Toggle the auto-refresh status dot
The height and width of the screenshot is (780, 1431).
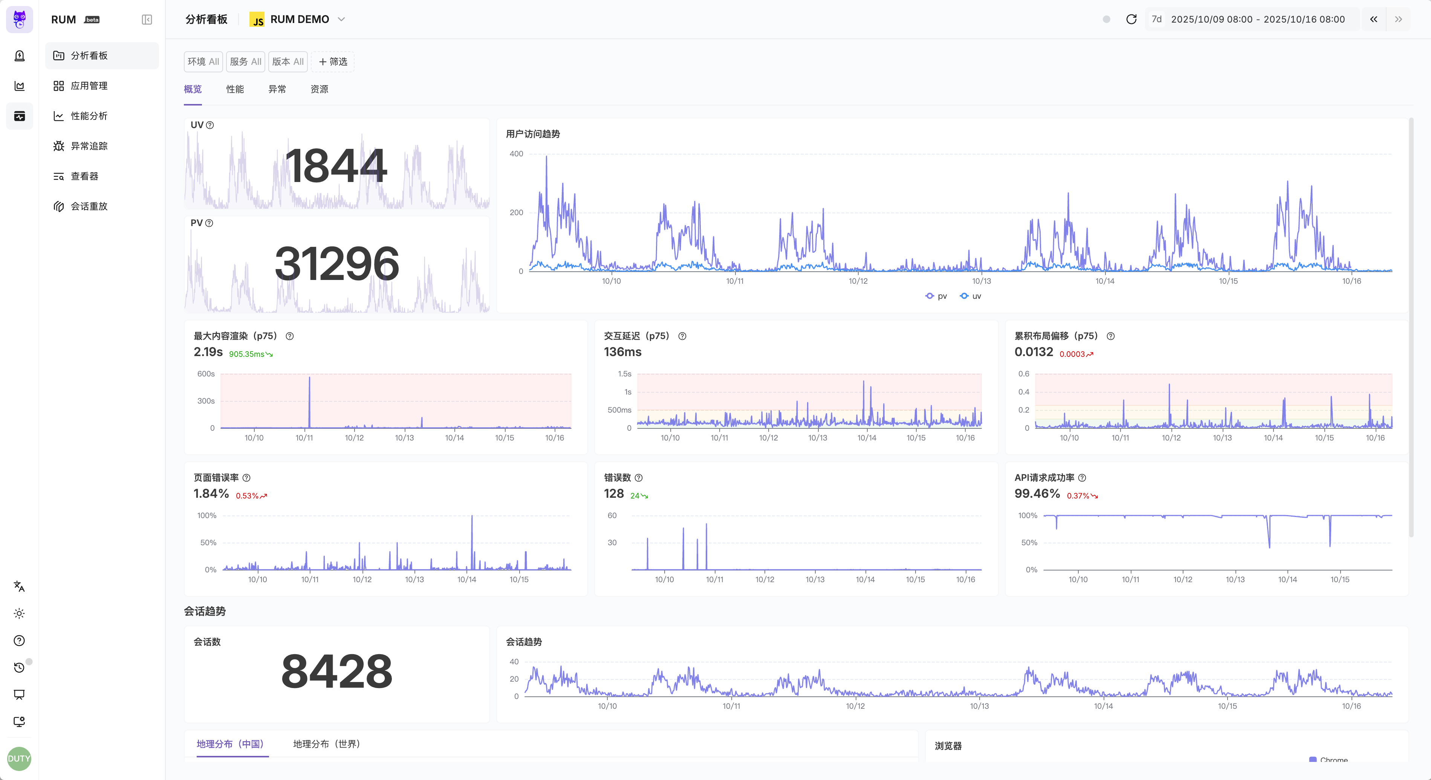(x=1106, y=20)
